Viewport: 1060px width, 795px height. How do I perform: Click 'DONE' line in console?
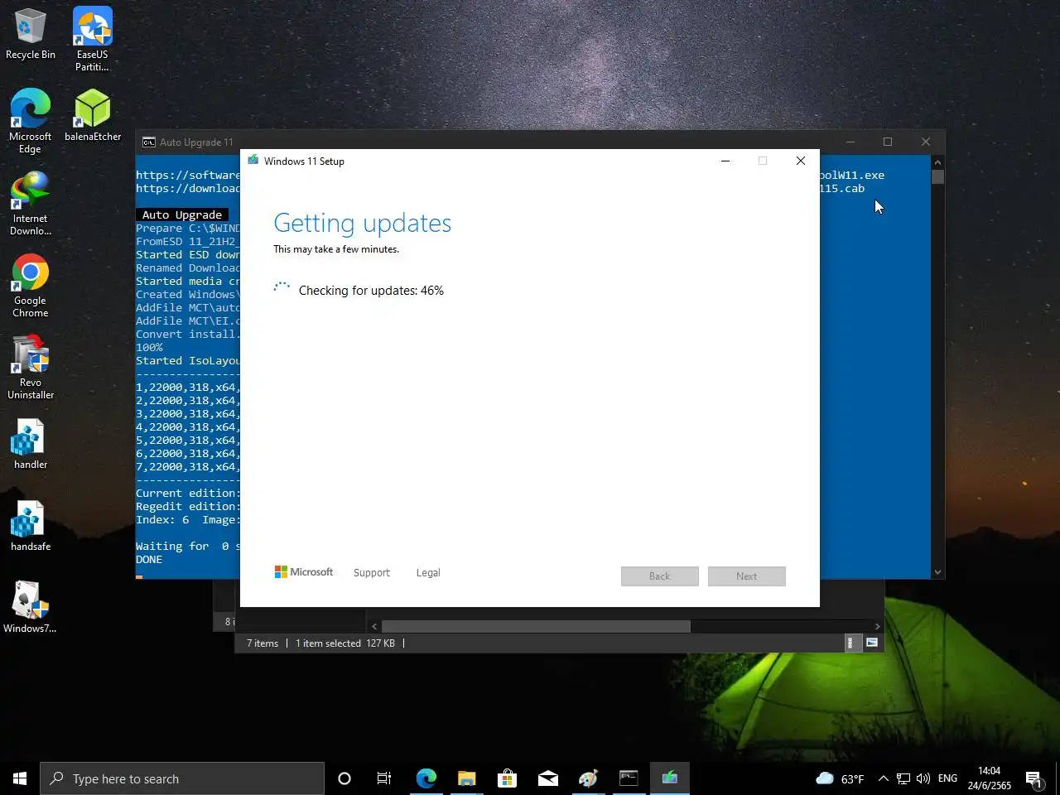149,560
